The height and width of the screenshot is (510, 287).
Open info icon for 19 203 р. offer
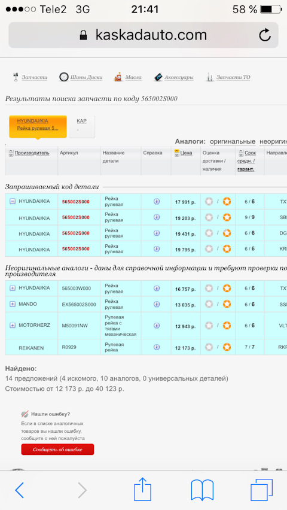tap(156, 217)
